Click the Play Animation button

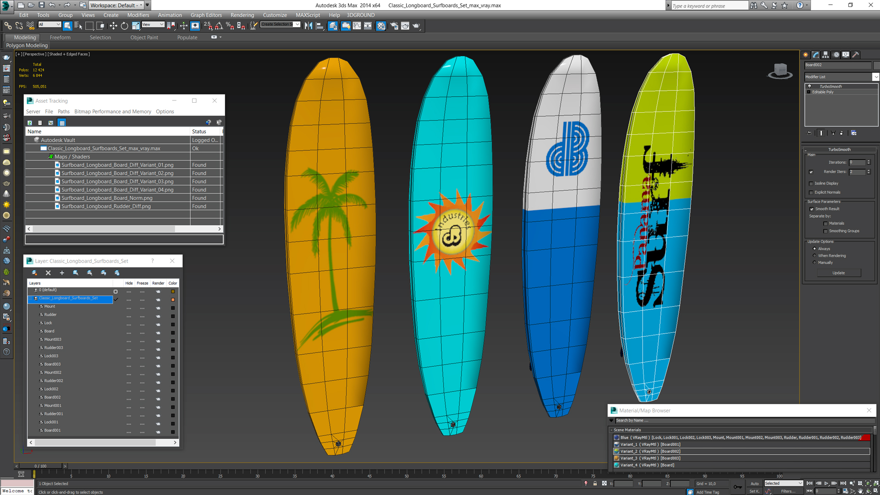click(x=826, y=484)
